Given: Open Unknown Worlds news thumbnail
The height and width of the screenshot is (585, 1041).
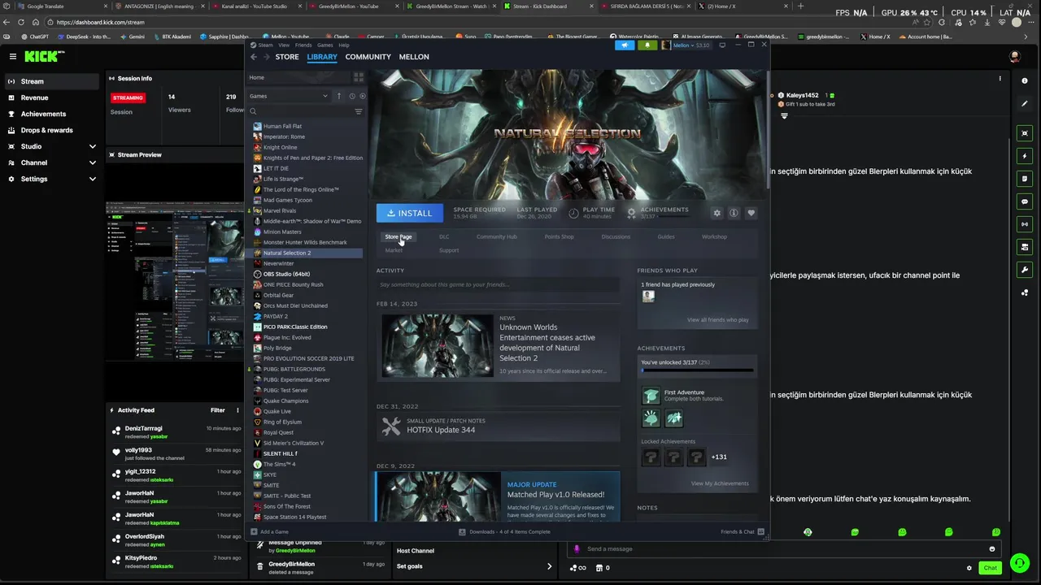Looking at the screenshot, I should (438, 346).
